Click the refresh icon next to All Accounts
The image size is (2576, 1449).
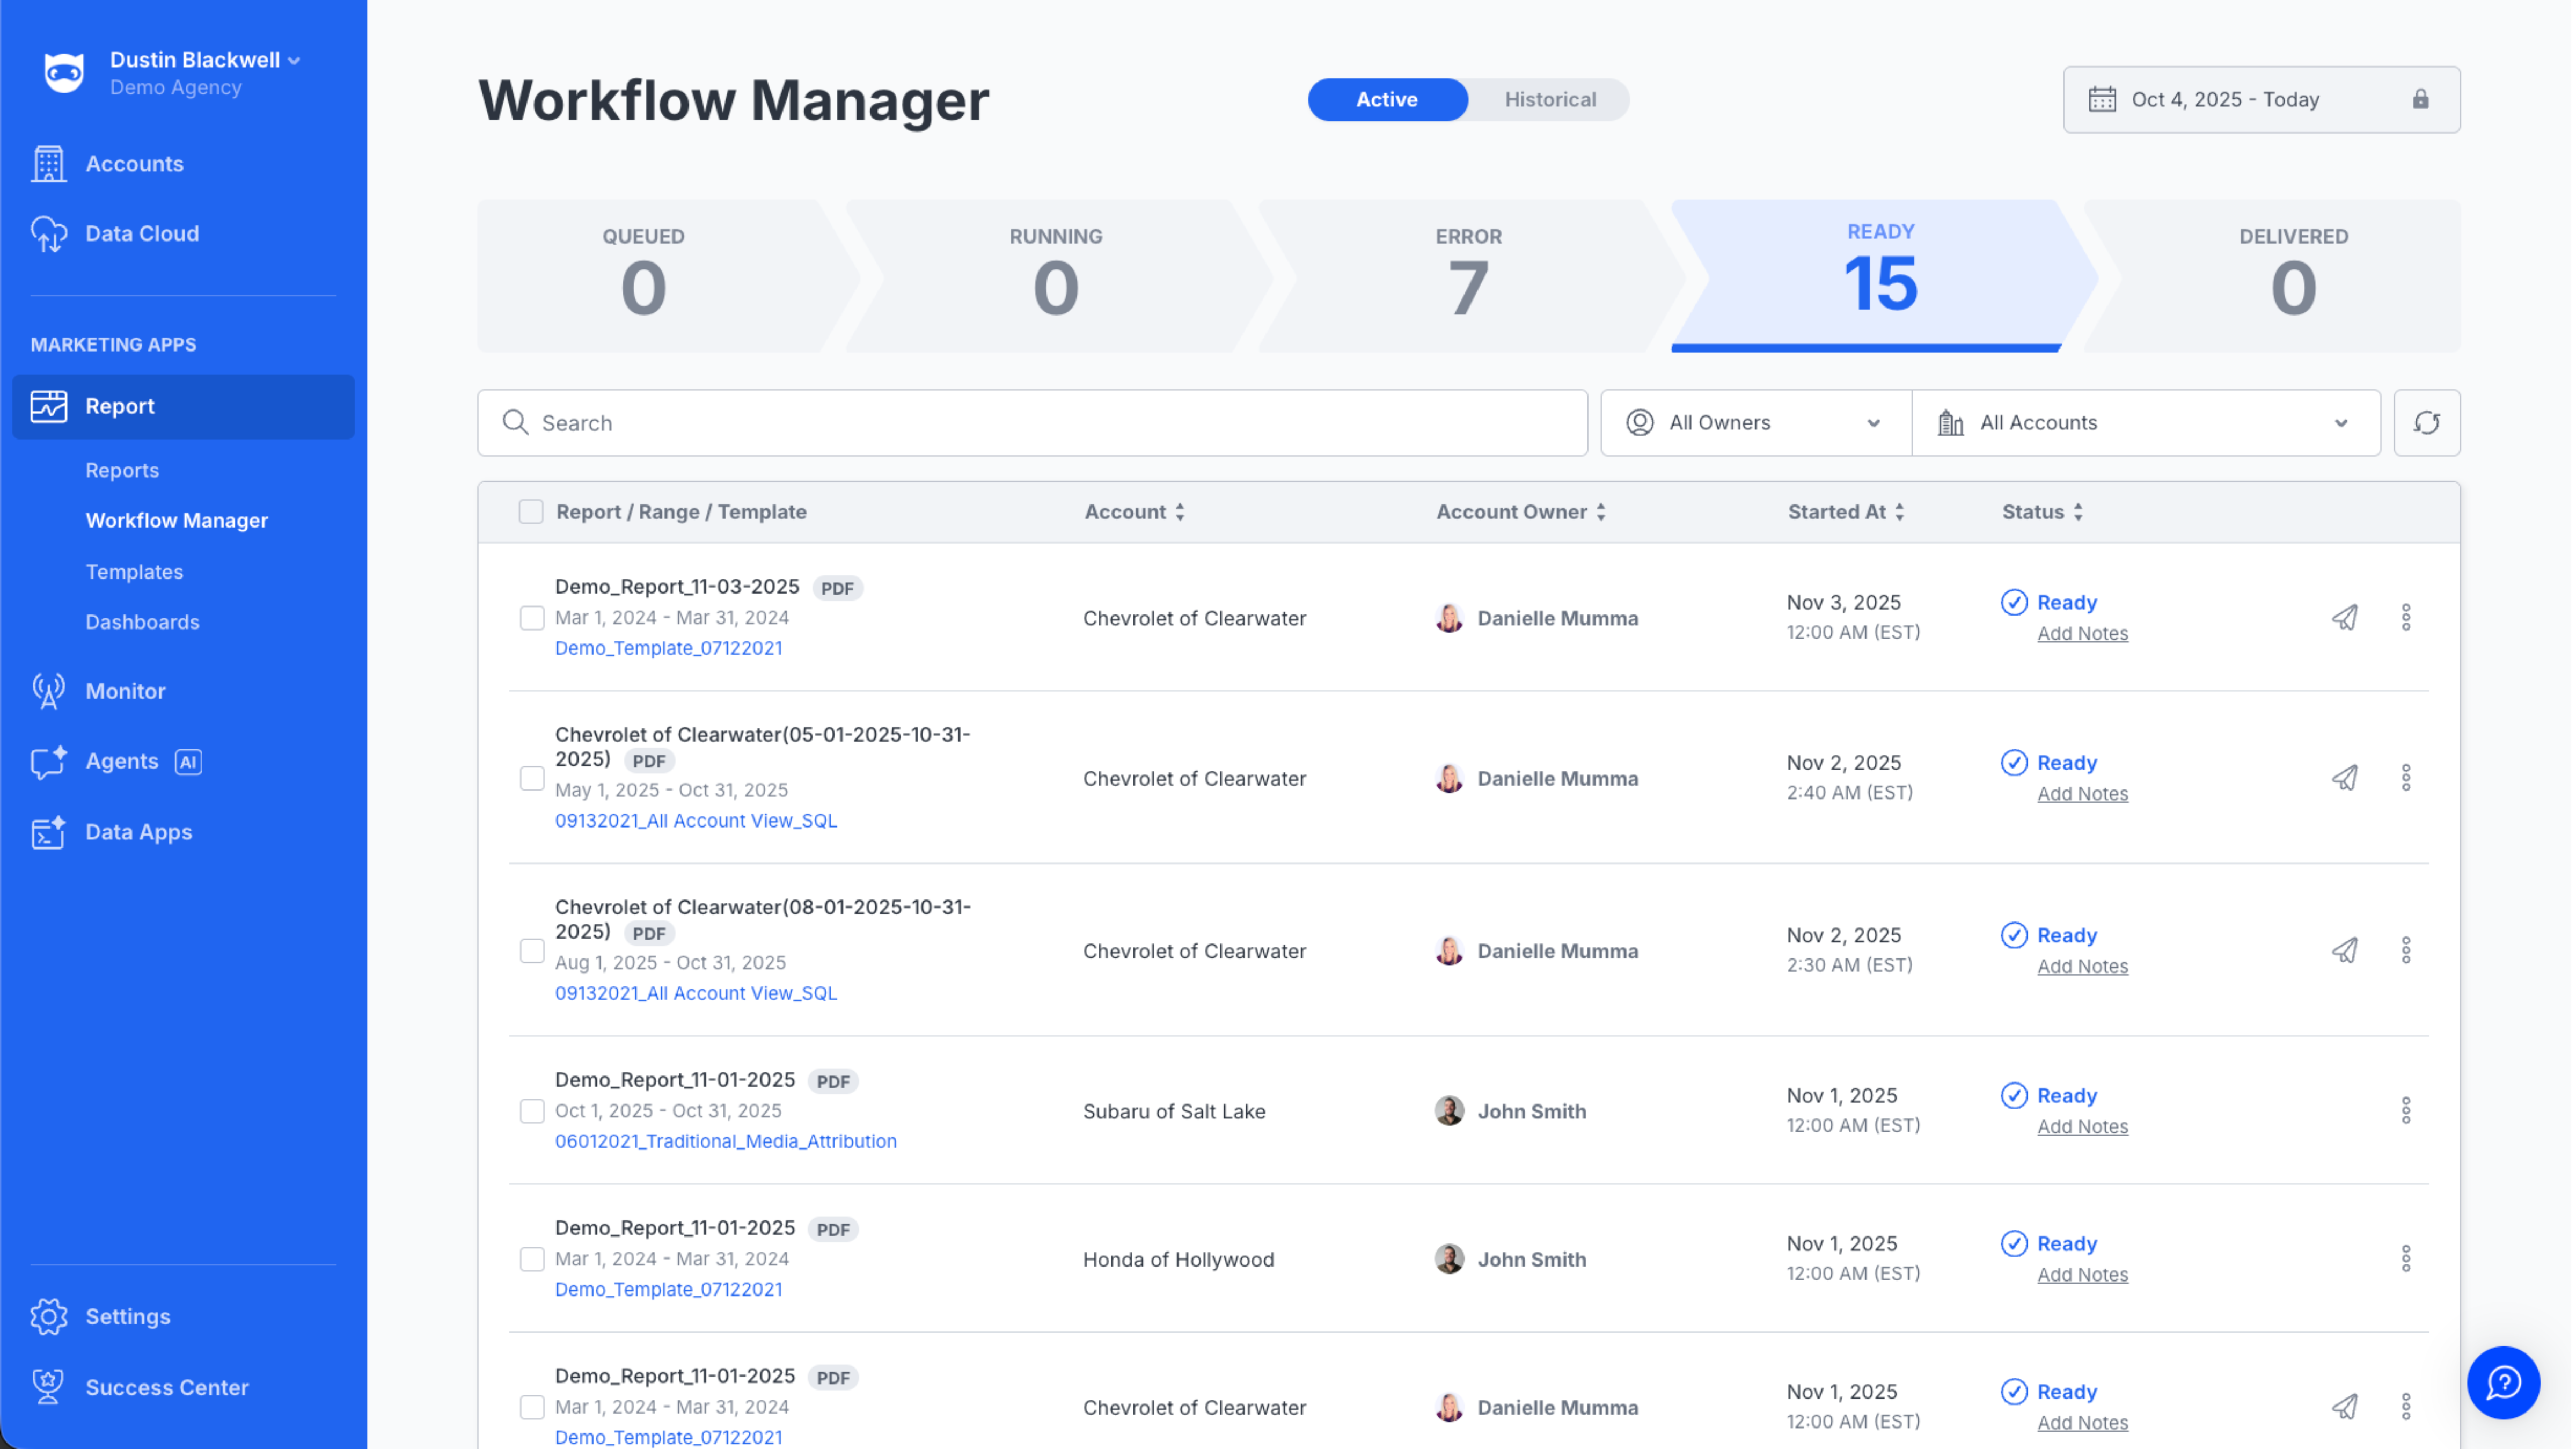[2426, 423]
